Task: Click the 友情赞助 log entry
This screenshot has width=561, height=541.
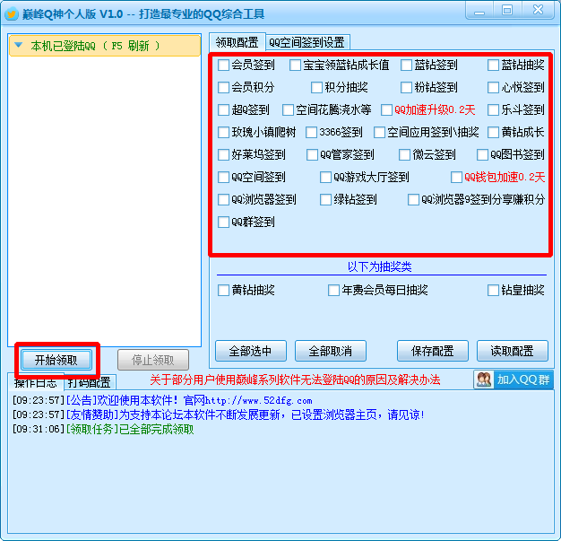Action: pos(219,414)
